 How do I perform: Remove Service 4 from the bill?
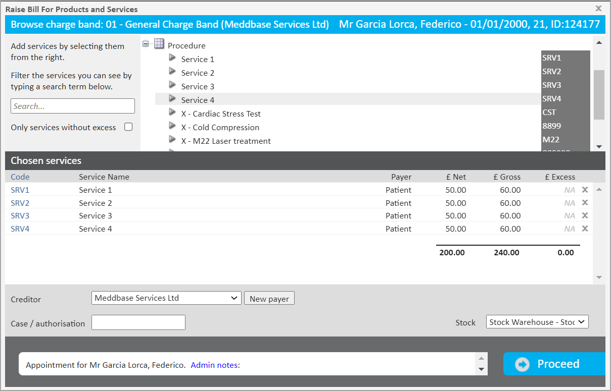click(585, 229)
